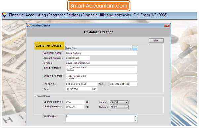Click the Closing Balance : label
Image resolution: width=199 pixels, height=128 pixels.
[53, 107]
